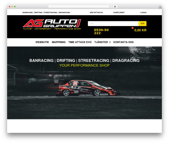Open the WEBBUTIK menu item
Viewport: 169px width, 143px height.
pos(42,42)
